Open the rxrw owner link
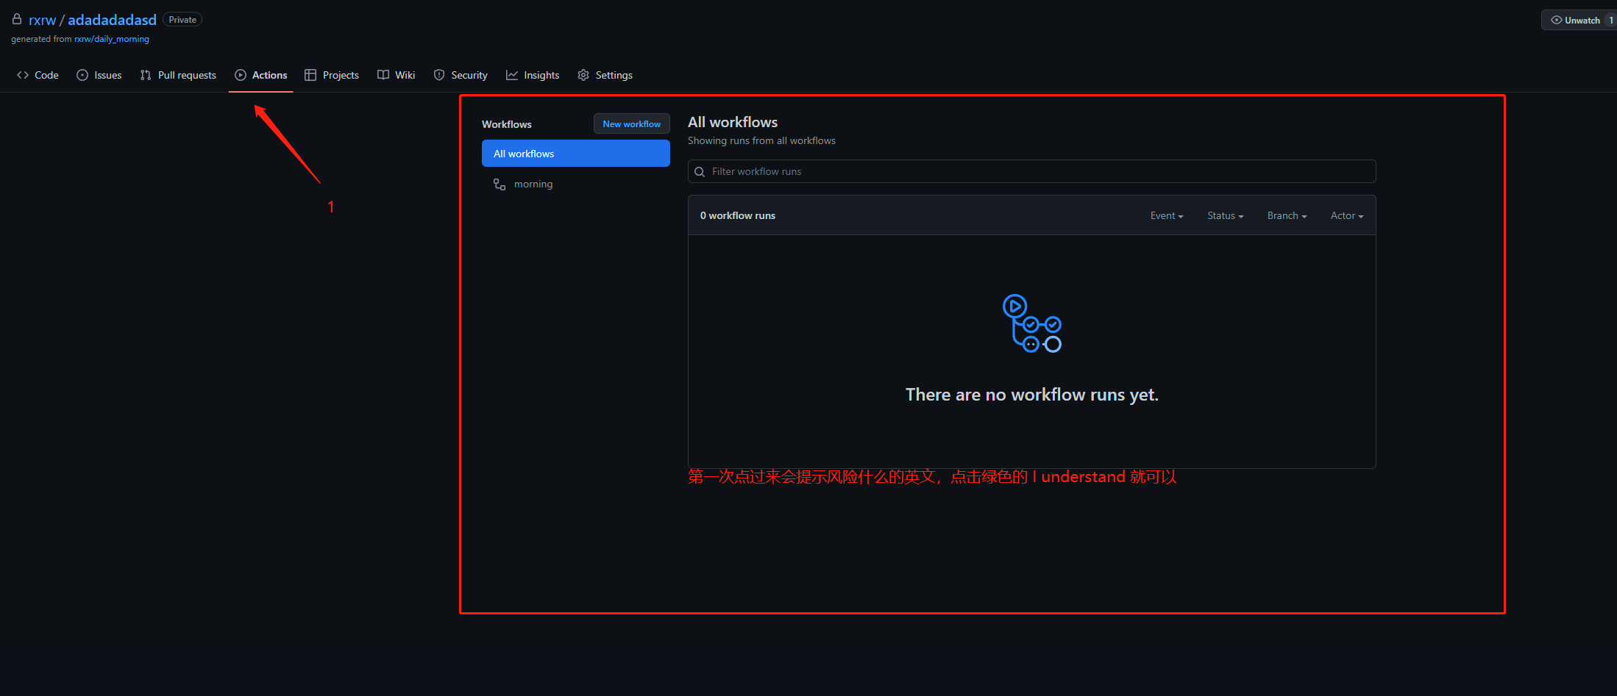This screenshot has height=696, width=1617. click(x=42, y=20)
